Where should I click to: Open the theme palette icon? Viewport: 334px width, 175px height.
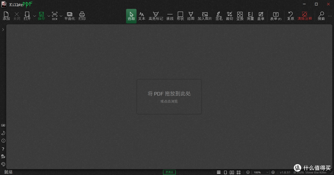pyautogui.click(x=3, y=164)
